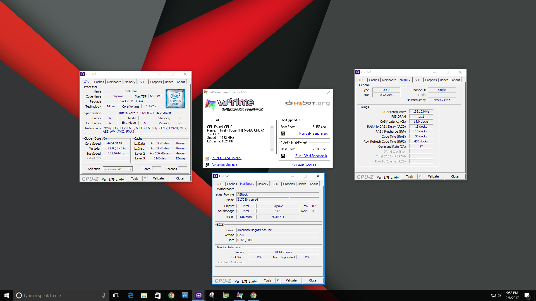
Task: Open the Action Center notifications icon
Action: [x=527, y=295]
